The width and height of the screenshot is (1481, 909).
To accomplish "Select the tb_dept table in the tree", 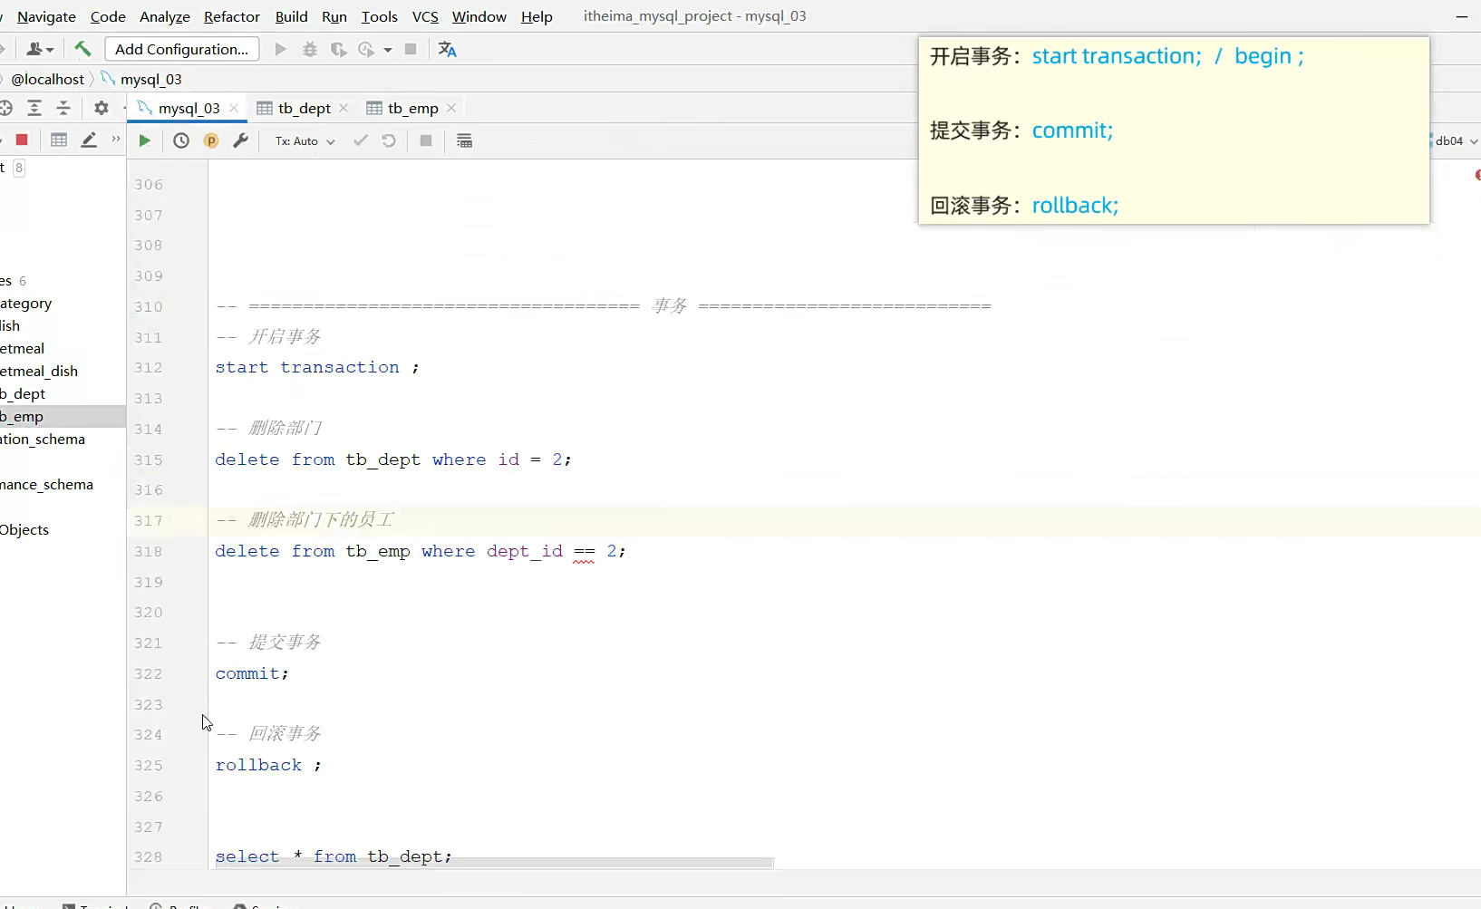I will 23,394.
